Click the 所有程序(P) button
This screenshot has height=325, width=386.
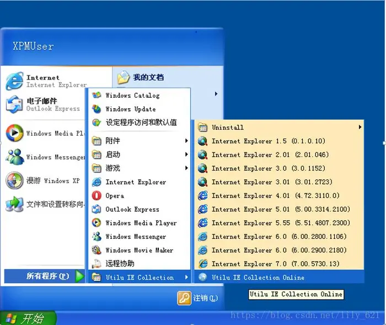pyautogui.click(x=45, y=276)
